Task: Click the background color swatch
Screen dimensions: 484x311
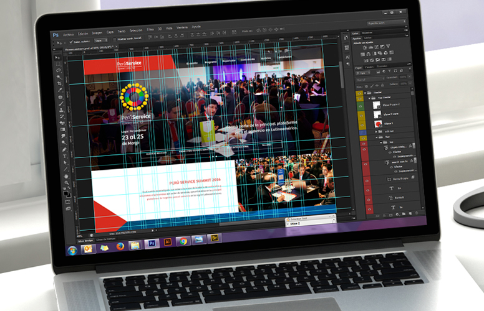Action: [x=69, y=195]
